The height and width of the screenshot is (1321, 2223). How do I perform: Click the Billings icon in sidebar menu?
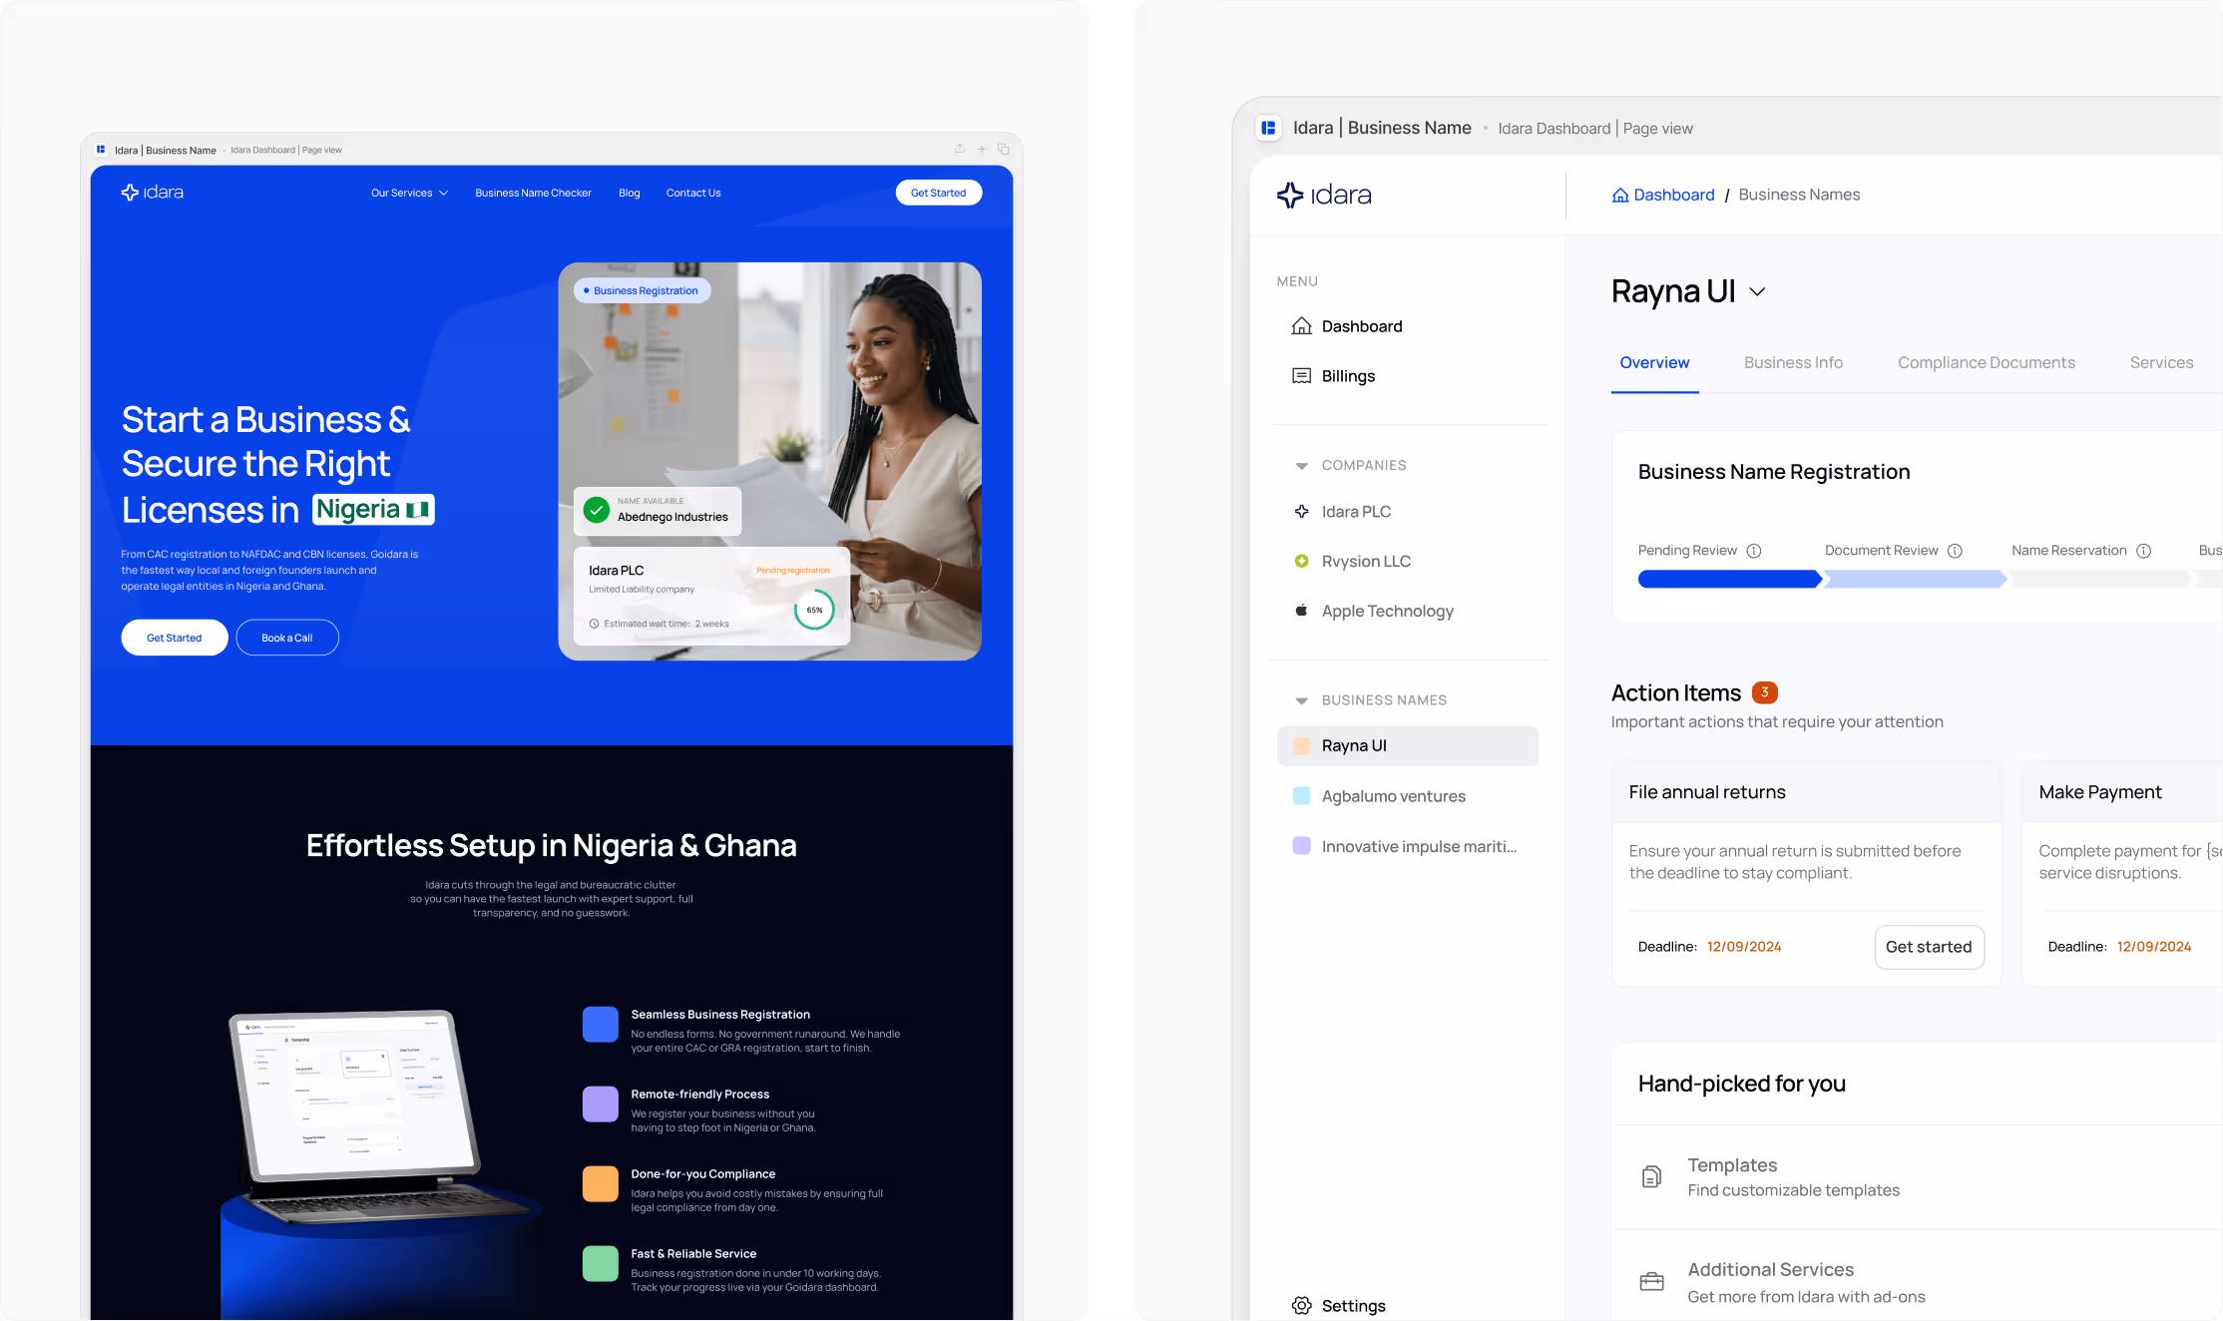(x=1301, y=376)
